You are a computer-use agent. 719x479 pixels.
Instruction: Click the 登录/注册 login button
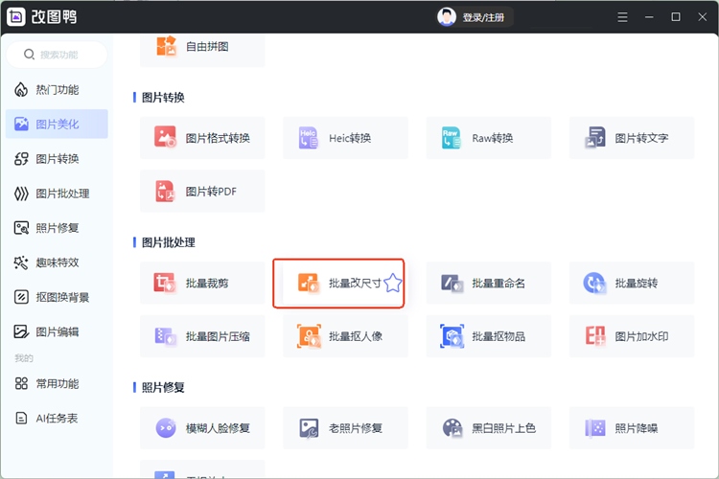click(483, 17)
